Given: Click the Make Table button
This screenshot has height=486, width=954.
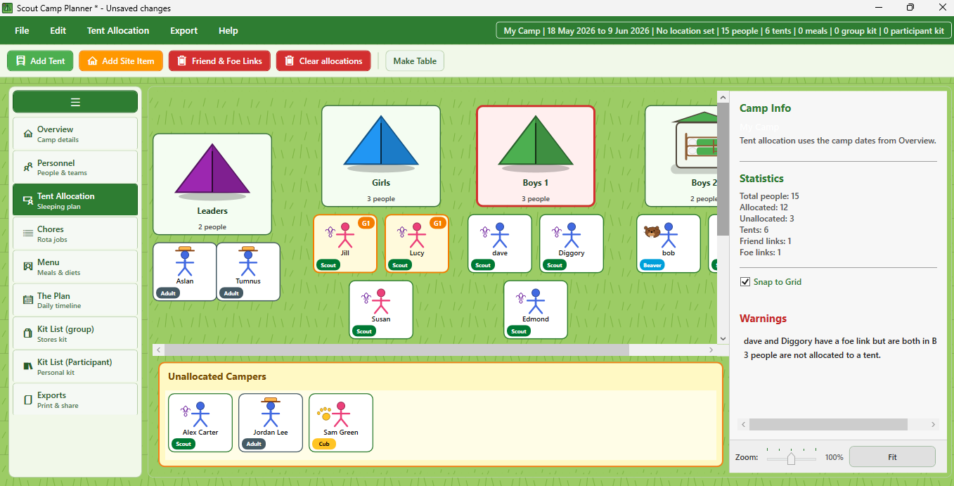Looking at the screenshot, I should coord(415,61).
